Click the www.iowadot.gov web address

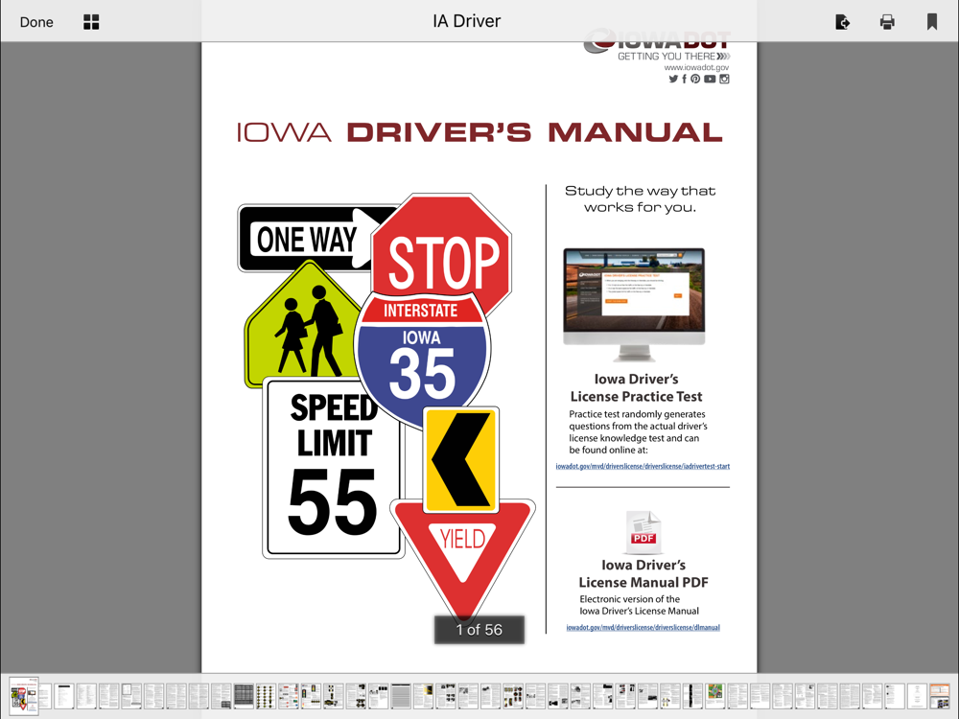tap(696, 67)
